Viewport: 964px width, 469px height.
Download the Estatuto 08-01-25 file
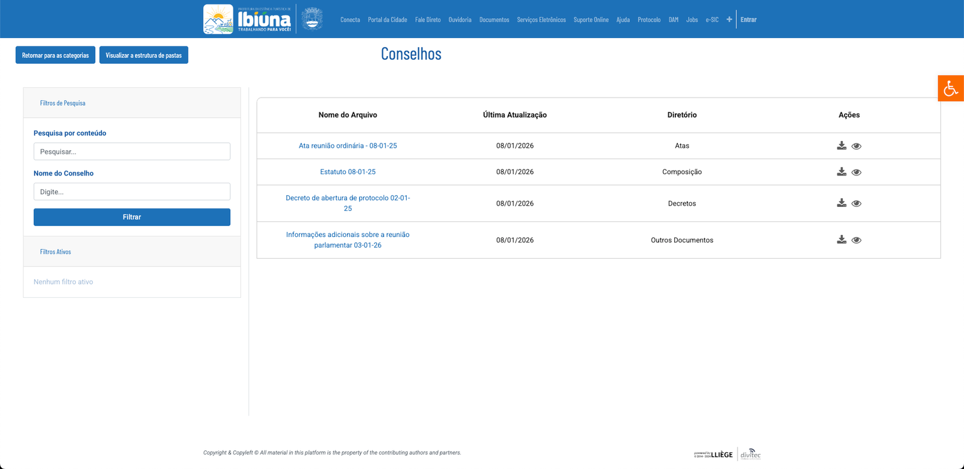[842, 172]
